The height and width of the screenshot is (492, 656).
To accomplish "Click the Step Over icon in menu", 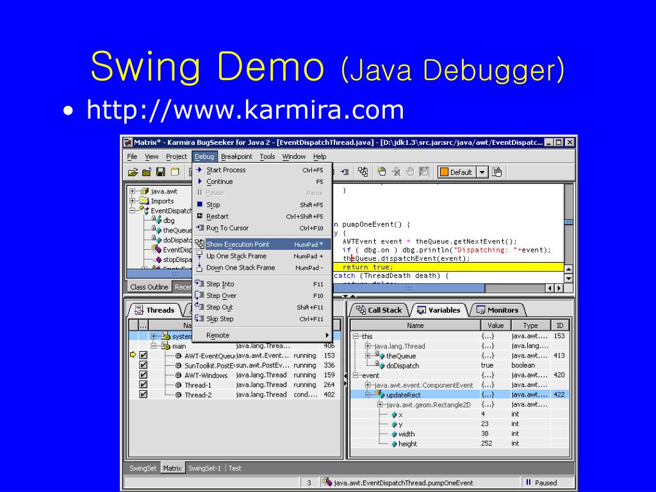I will 200,295.
